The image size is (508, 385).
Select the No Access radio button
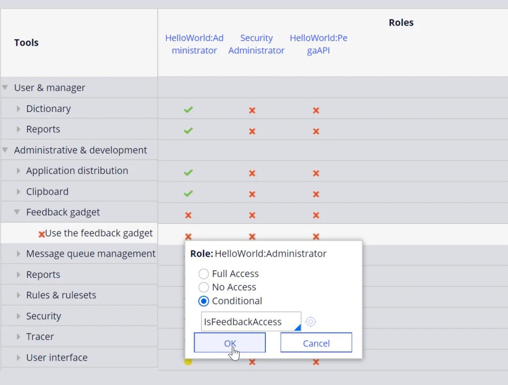coord(203,287)
